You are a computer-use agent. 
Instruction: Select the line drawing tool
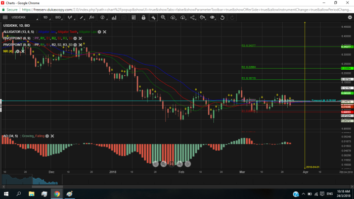(81, 17)
